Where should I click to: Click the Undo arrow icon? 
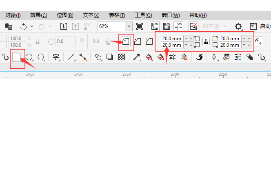click(24, 26)
